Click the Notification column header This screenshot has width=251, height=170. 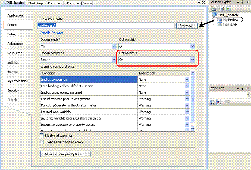pyautogui.click(x=164, y=73)
